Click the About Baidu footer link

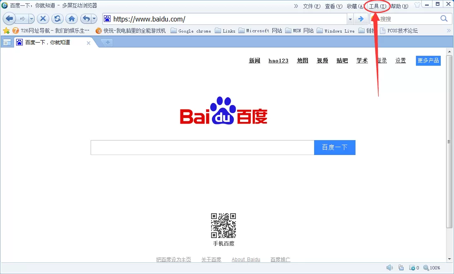click(x=246, y=260)
